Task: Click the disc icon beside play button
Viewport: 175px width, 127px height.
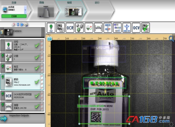Action: pos(26,25)
